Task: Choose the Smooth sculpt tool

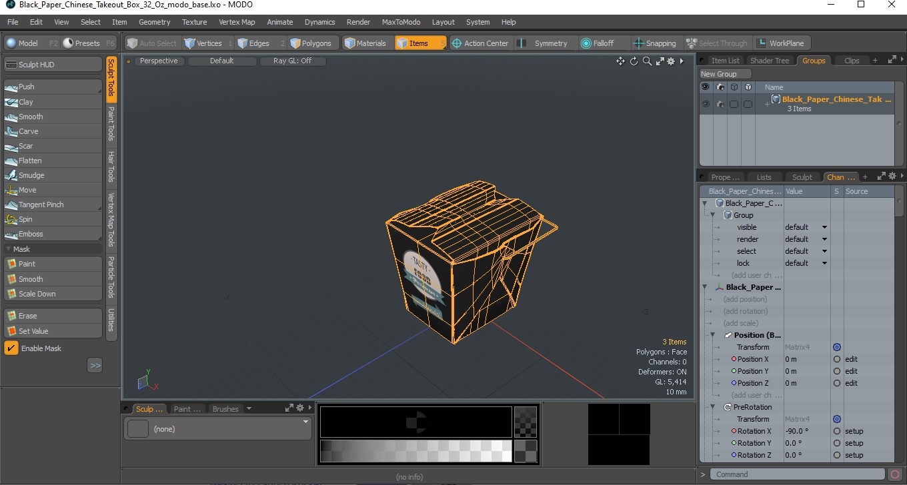Action: coord(53,117)
